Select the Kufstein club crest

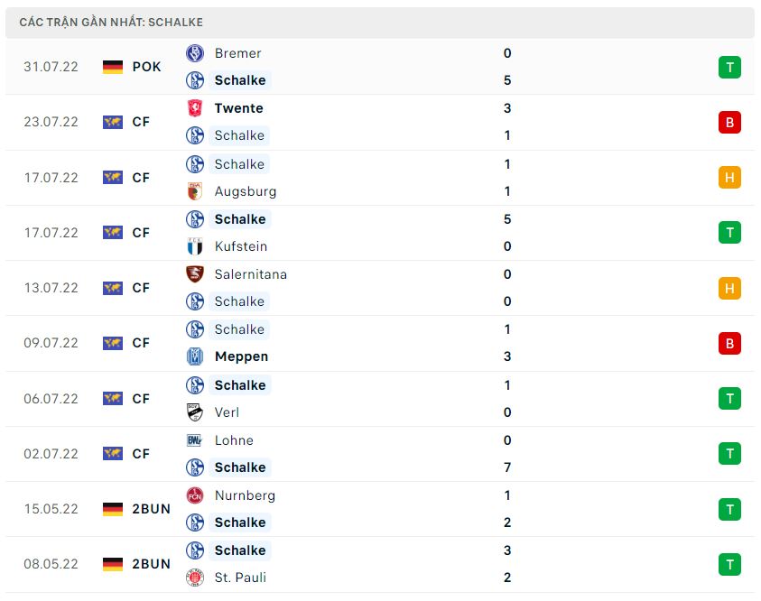197,246
